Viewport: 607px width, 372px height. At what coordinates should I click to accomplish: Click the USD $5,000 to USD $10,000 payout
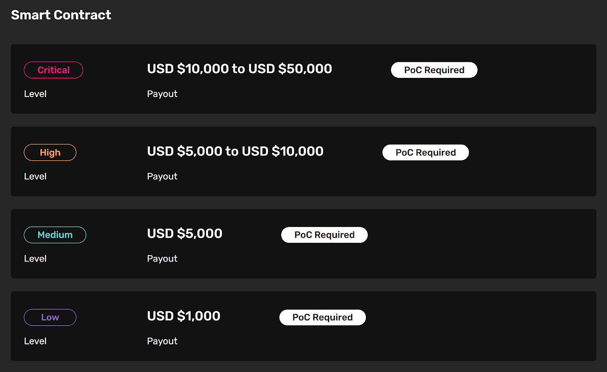235,151
